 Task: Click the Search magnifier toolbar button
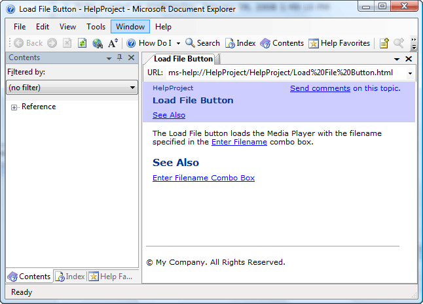[x=202, y=43]
